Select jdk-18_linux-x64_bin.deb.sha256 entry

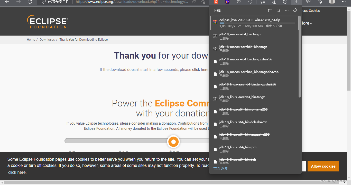254,124
